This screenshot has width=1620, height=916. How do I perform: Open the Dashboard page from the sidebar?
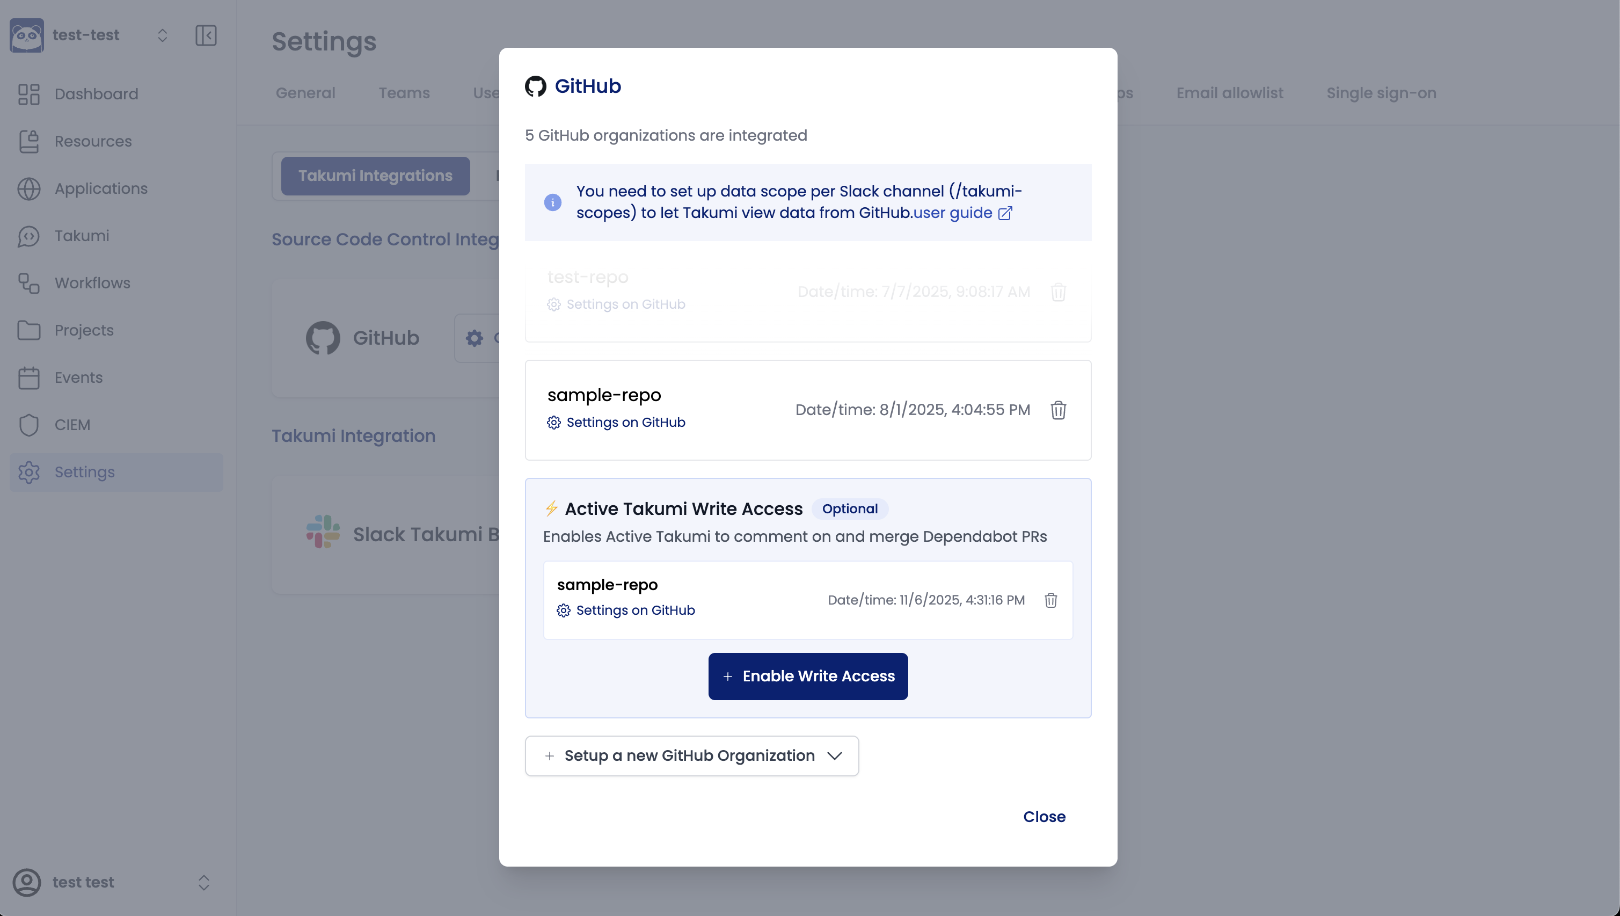[x=96, y=94]
